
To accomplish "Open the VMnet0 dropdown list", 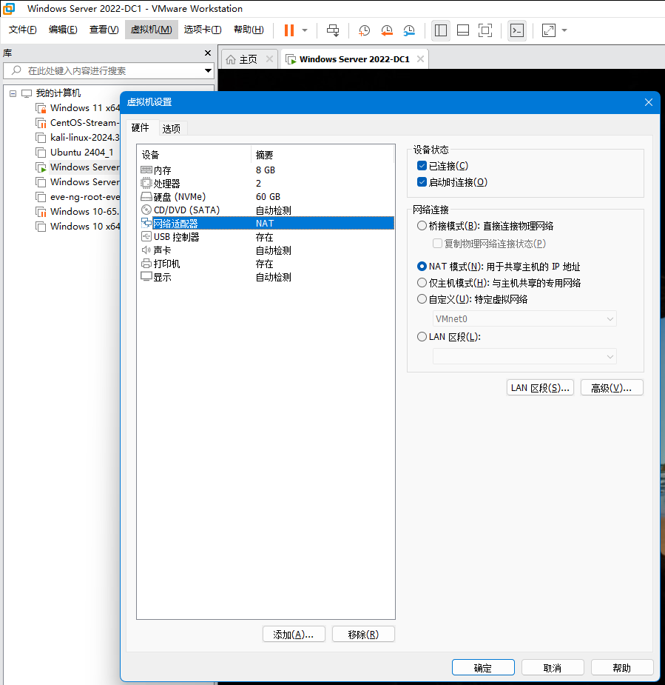I will pos(524,319).
